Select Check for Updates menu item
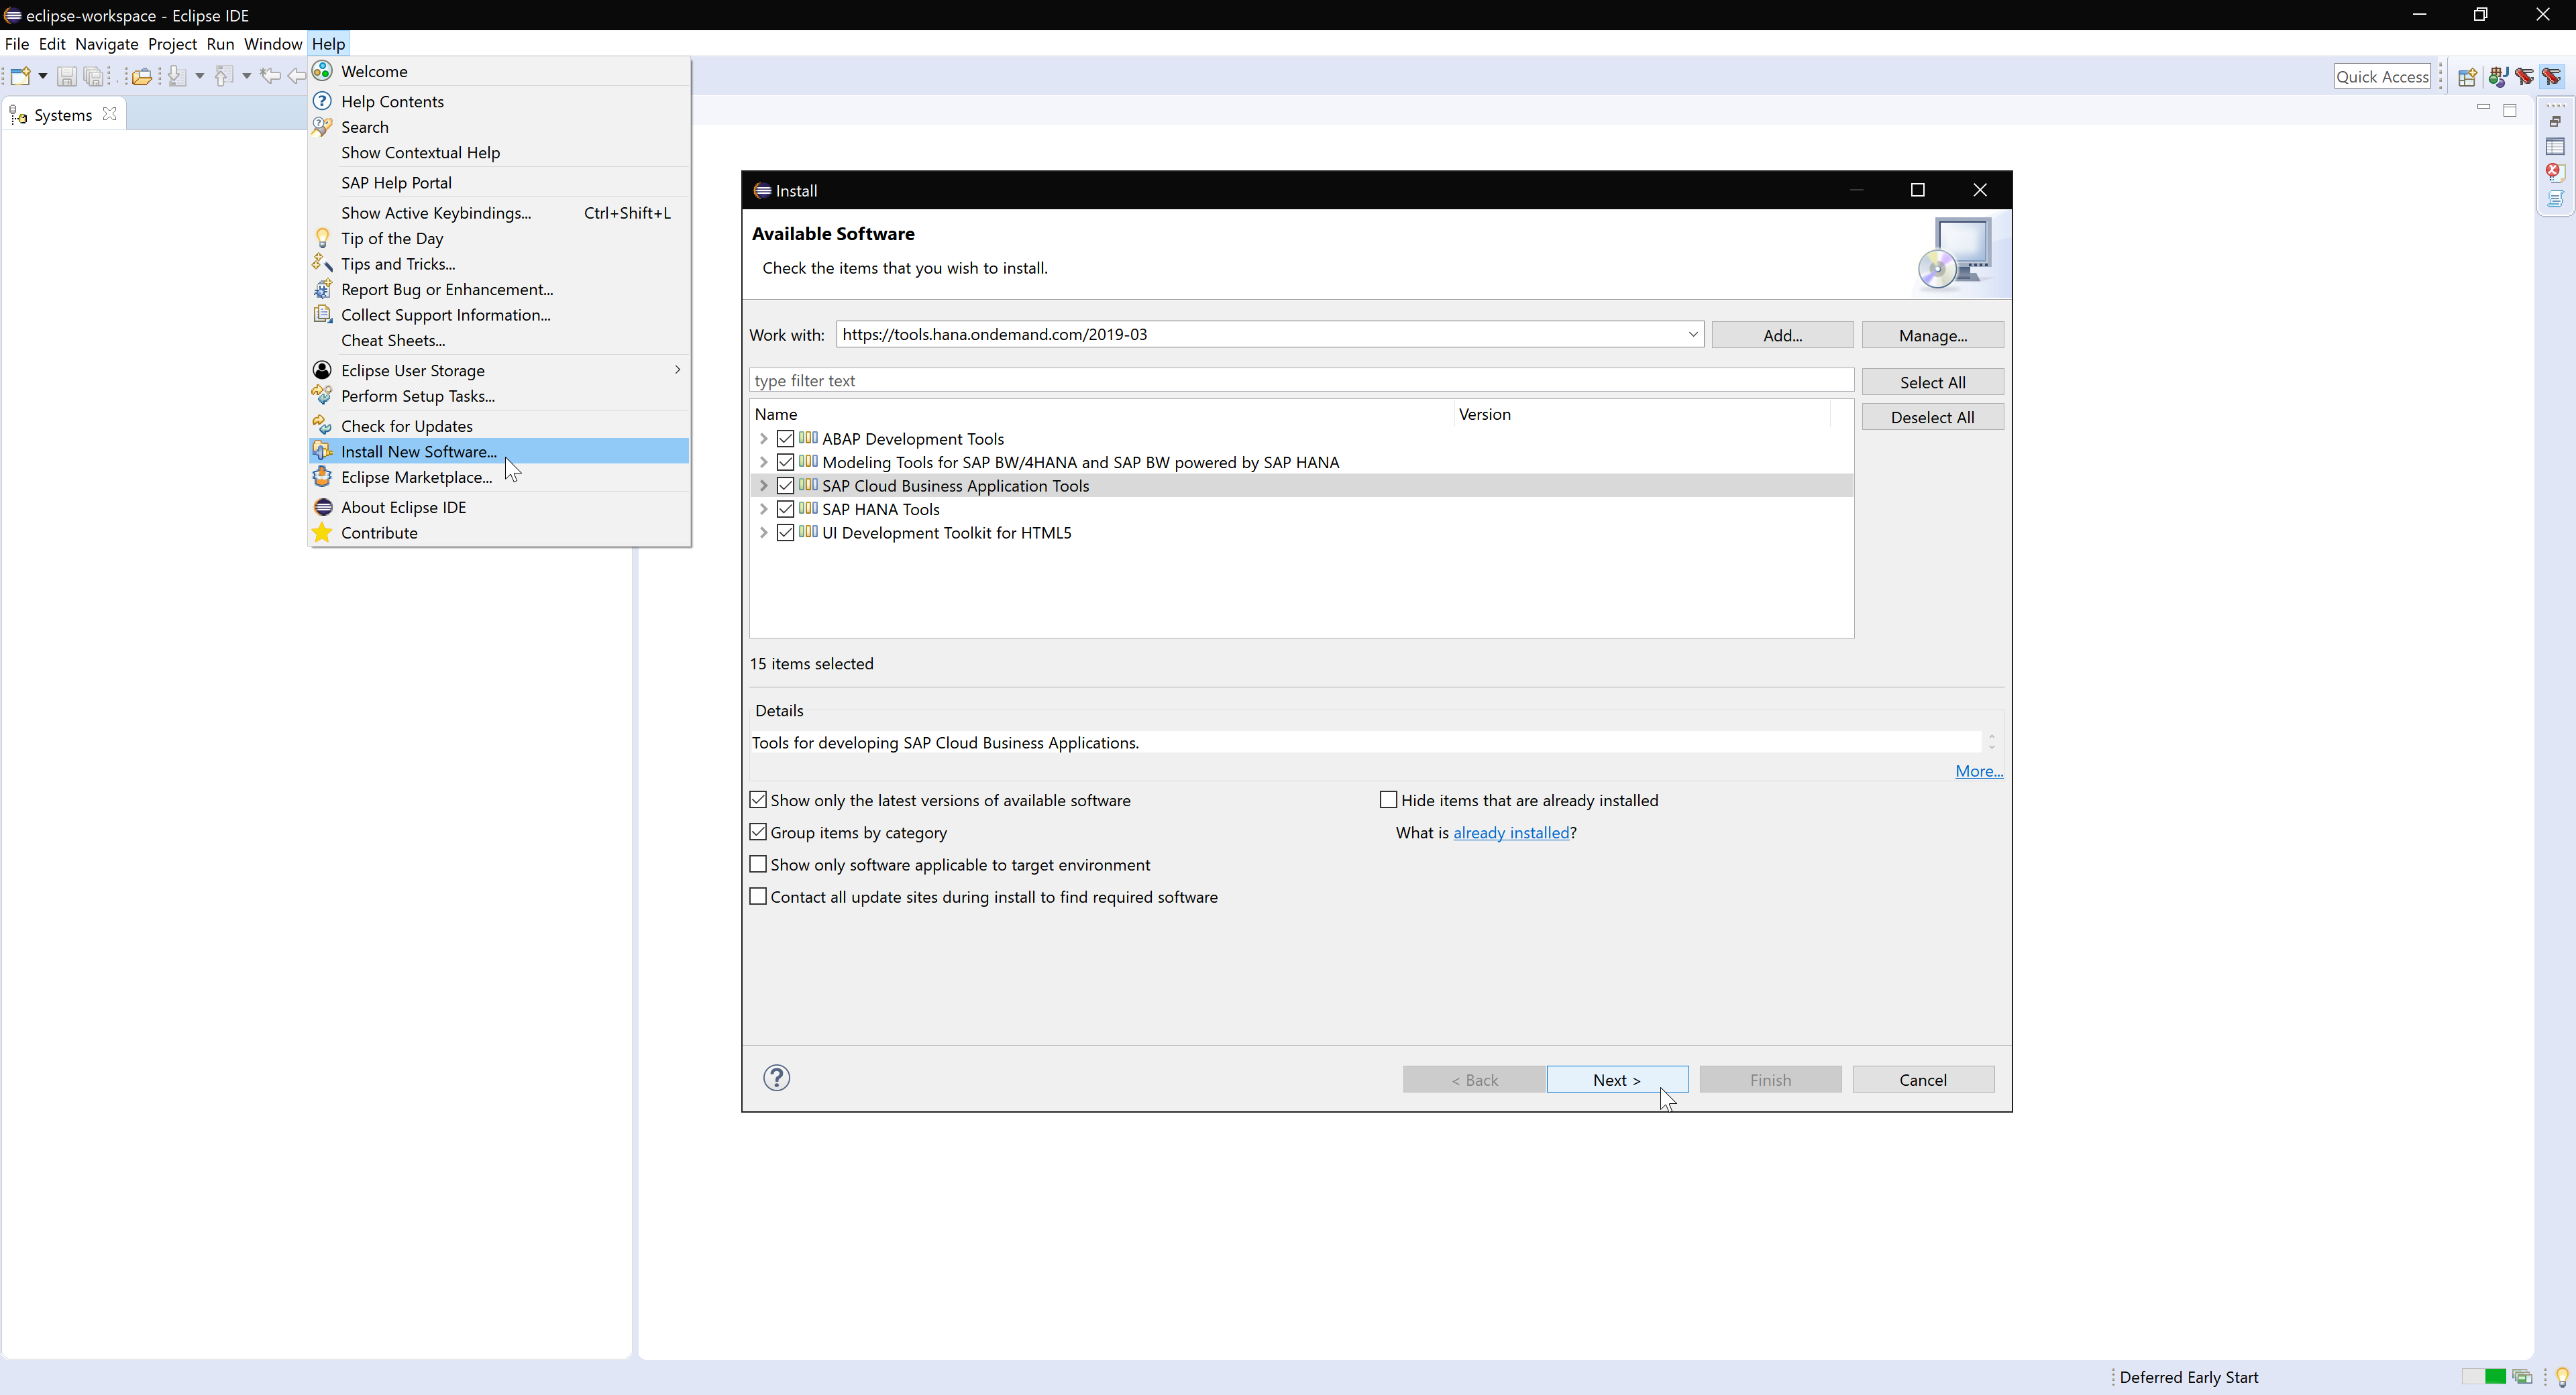 499,426
